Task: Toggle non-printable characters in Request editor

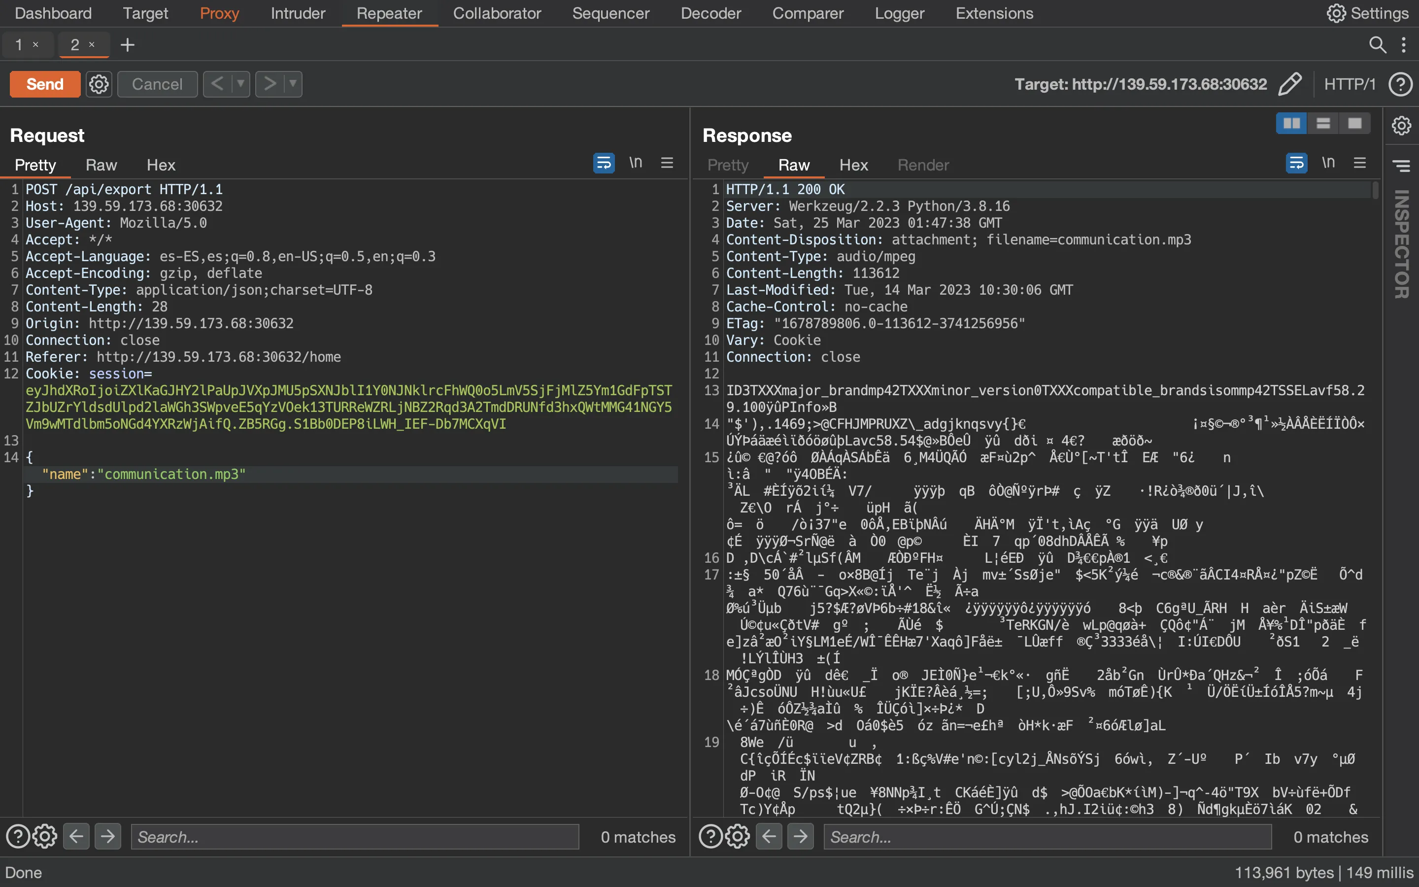Action: click(636, 163)
